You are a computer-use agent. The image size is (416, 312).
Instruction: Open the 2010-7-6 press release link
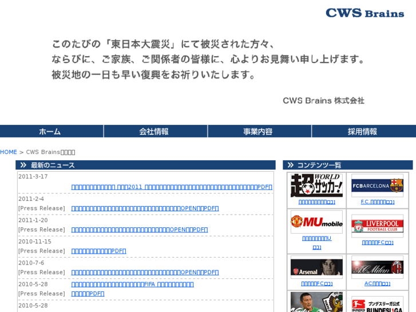tap(145, 272)
